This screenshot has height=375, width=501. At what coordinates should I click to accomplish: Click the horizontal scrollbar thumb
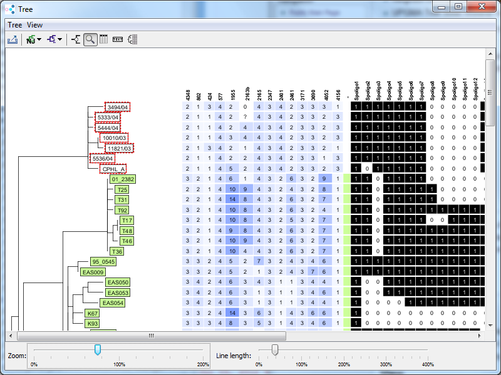[150, 336]
